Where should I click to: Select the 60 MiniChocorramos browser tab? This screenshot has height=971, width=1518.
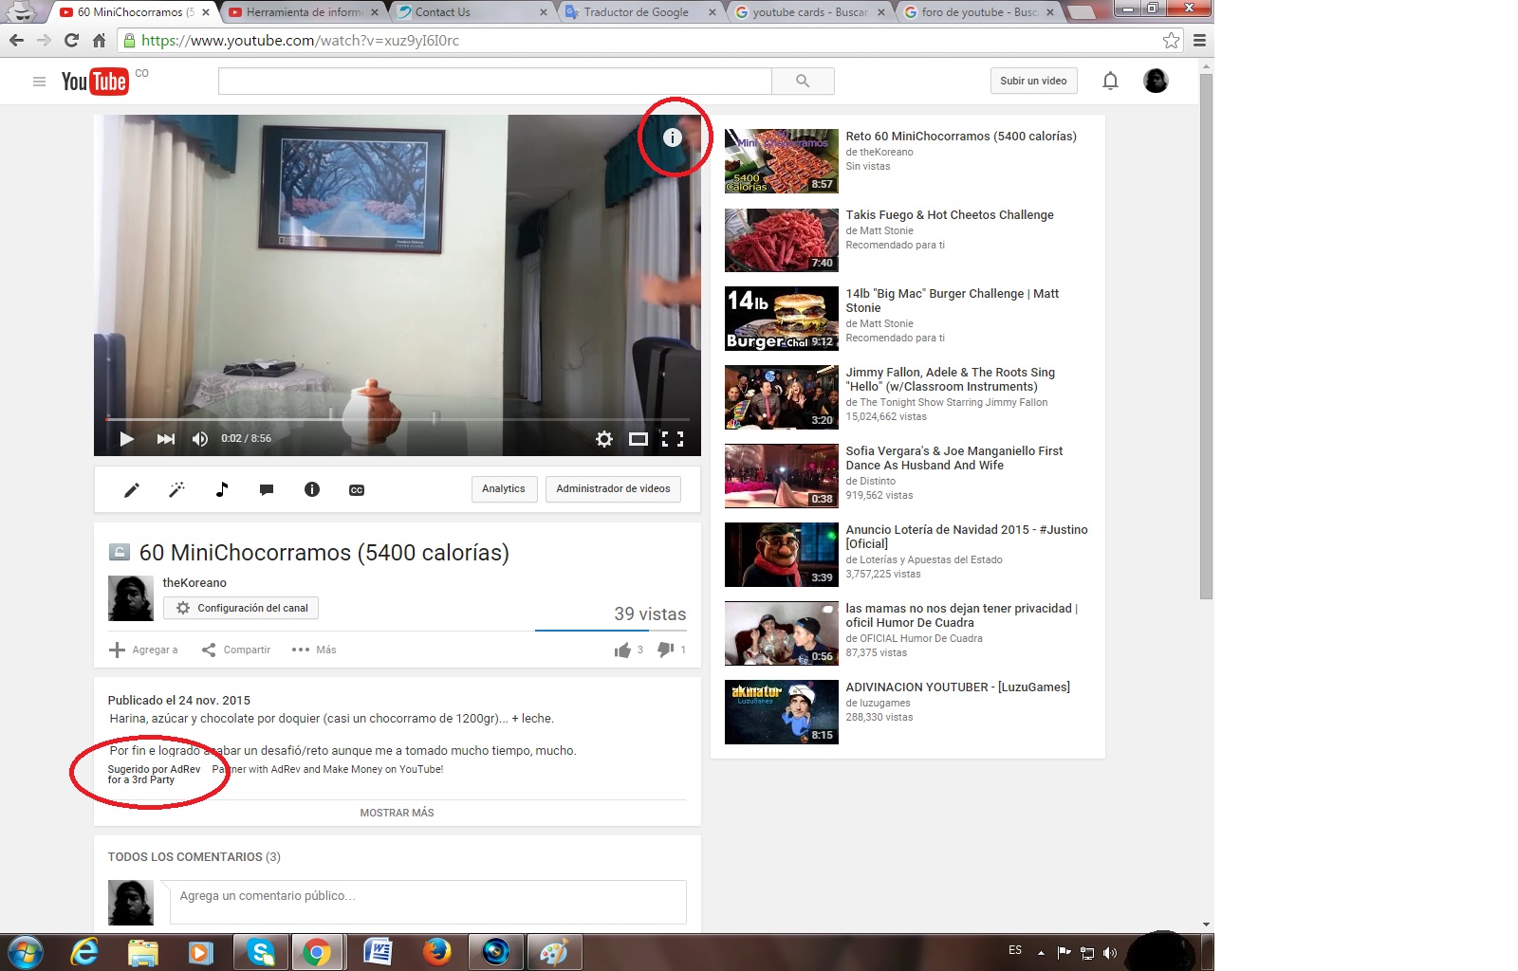pyautogui.click(x=135, y=12)
